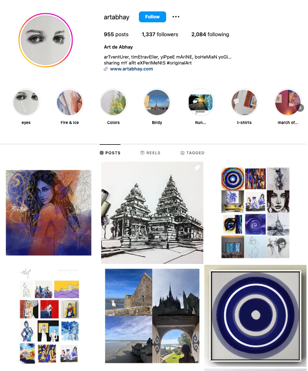The height and width of the screenshot is (371, 308).
Task: Open the 'Birdy' Eiffel Tower highlight
Action: pyautogui.click(x=157, y=102)
